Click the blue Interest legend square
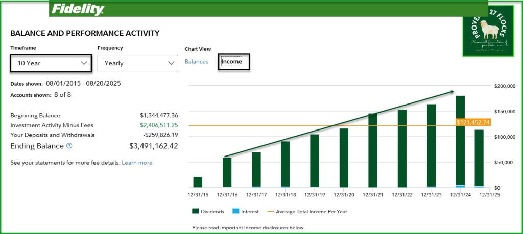This screenshot has width=523, height=234. pyautogui.click(x=236, y=211)
